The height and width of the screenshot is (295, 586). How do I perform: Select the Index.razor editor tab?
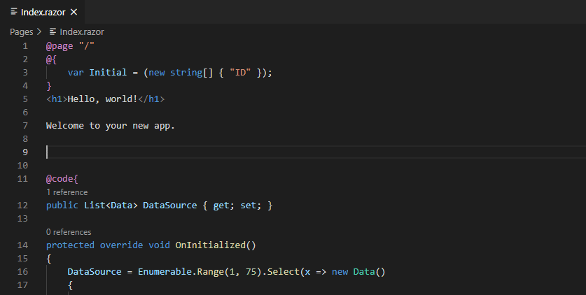coord(43,12)
